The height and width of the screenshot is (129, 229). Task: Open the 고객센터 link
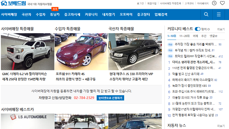pos(189,3)
